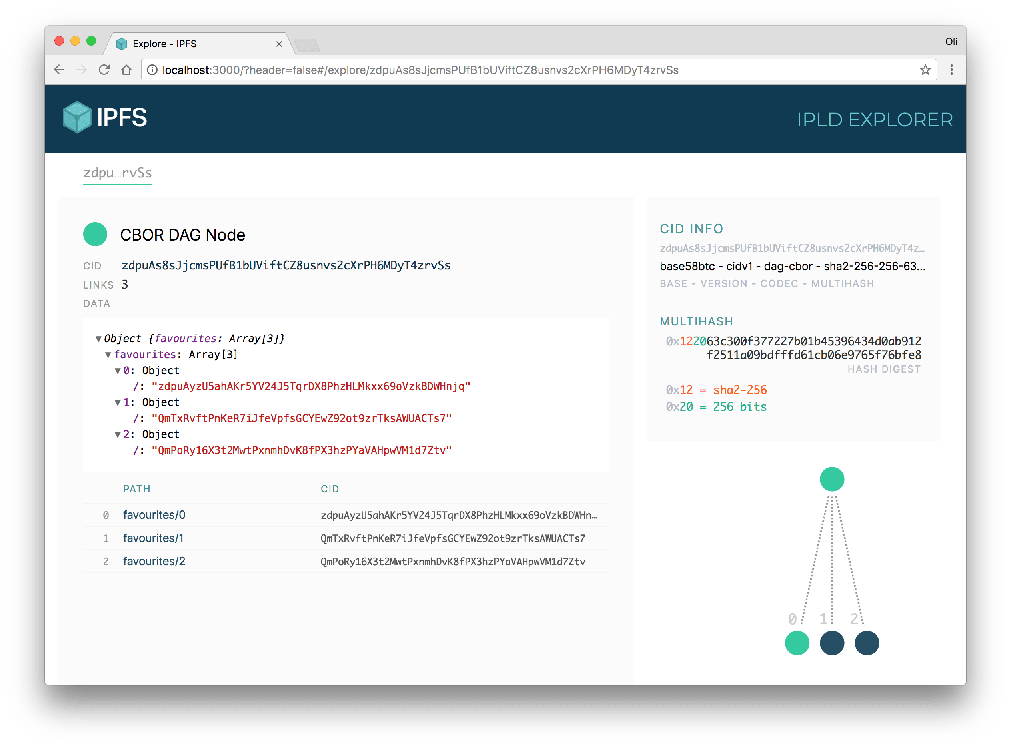The image size is (1011, 749).
Task: Open the favourites/1 path link
Action: coord(153,538)
